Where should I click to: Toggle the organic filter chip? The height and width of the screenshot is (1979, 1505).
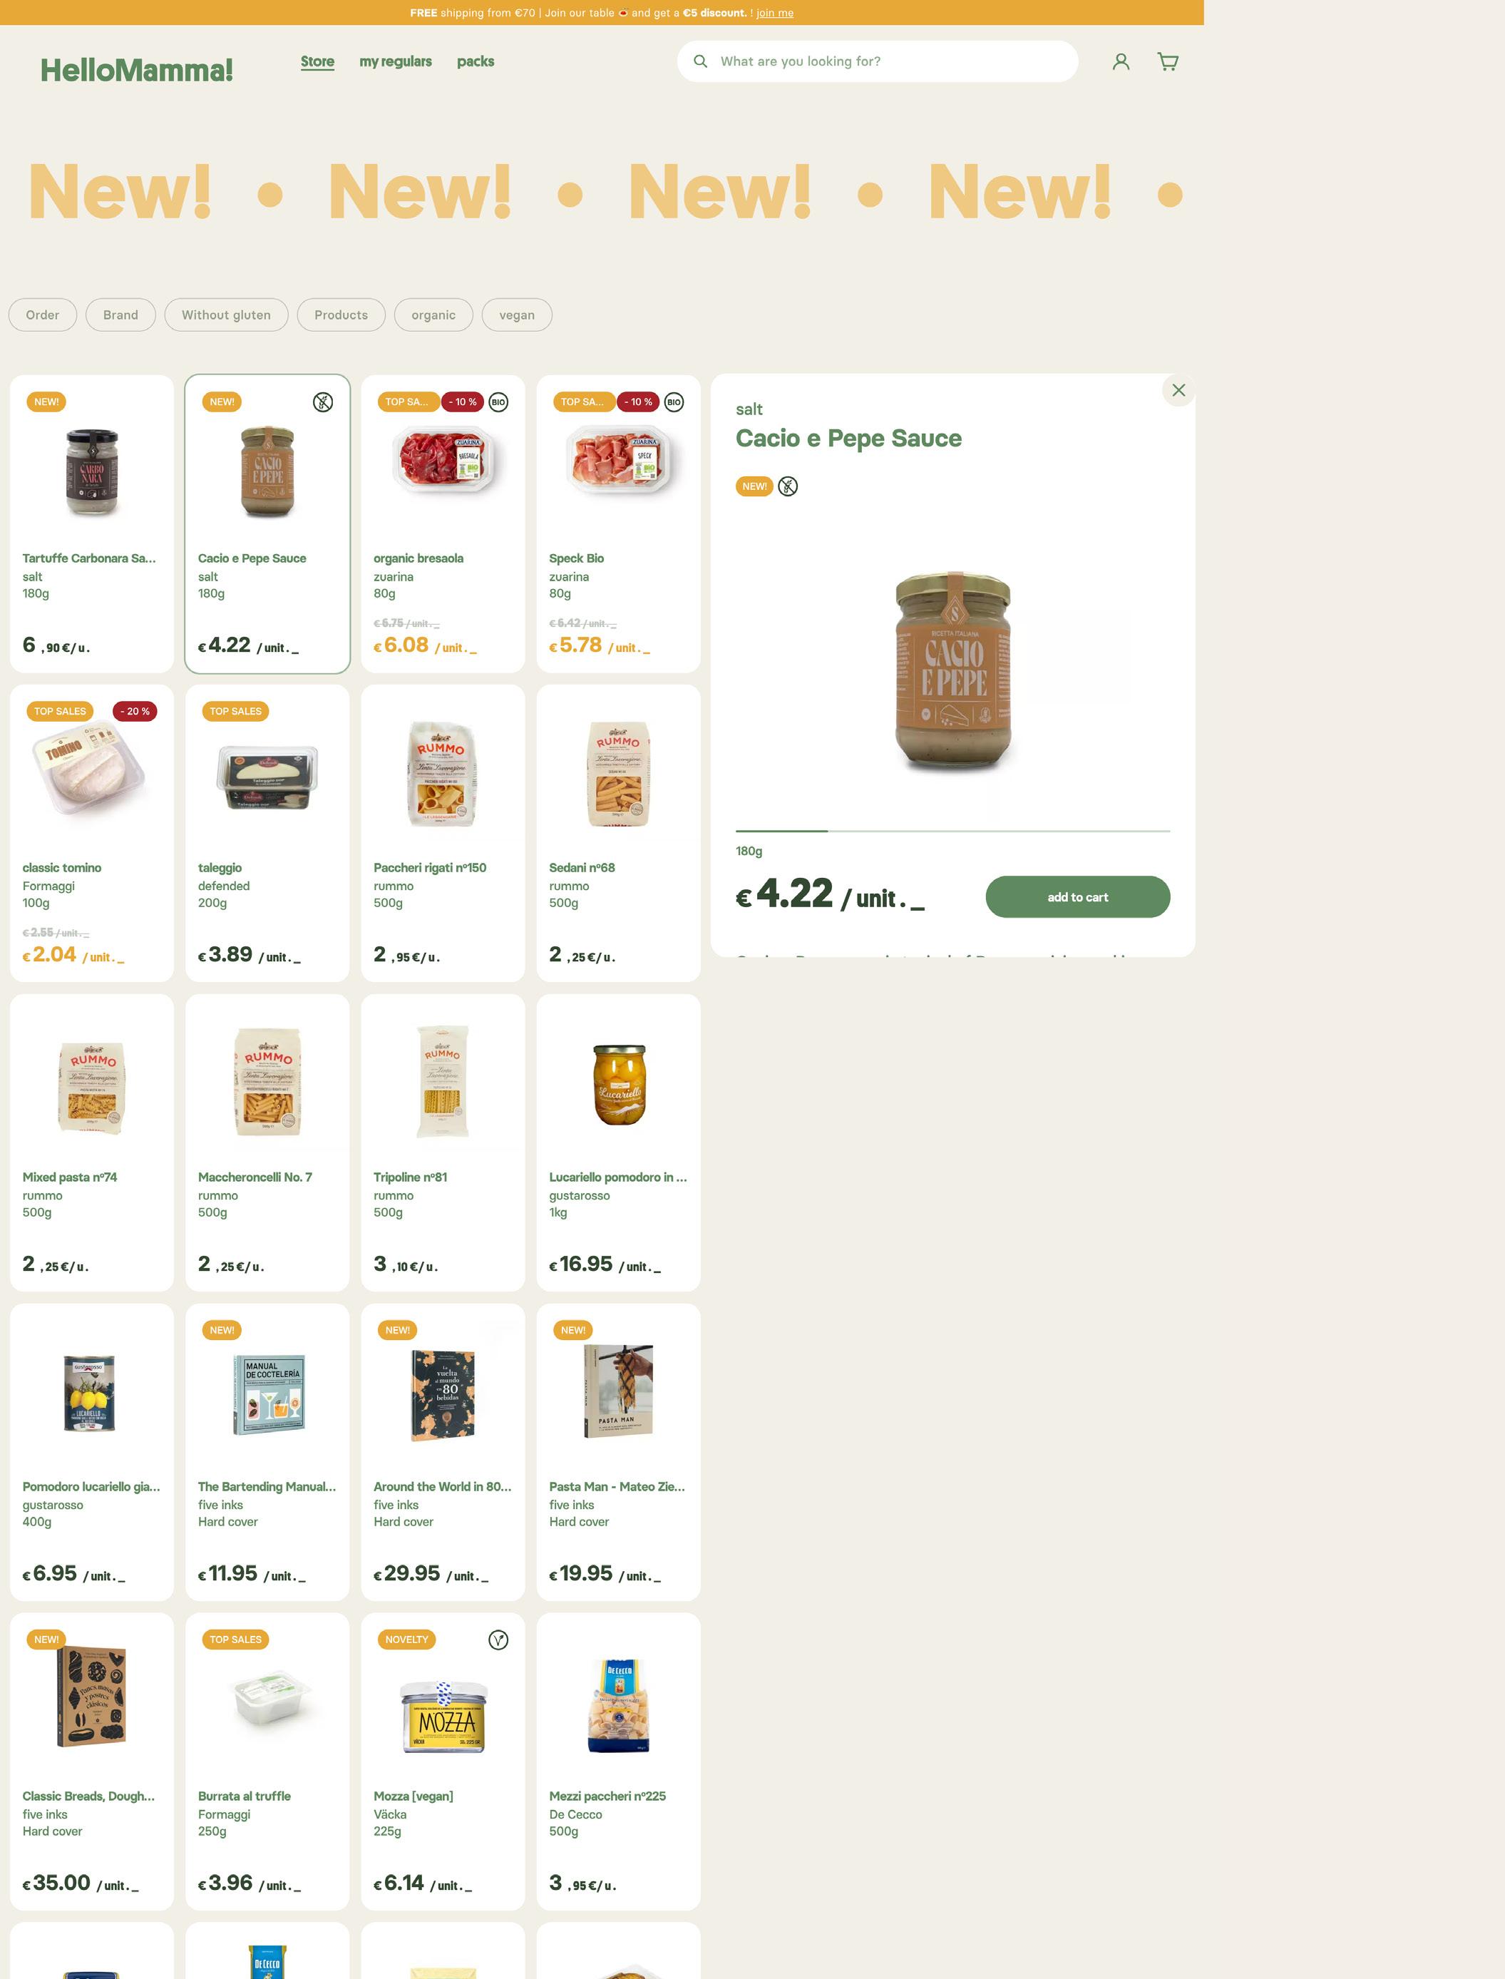[x=433, y=315]
